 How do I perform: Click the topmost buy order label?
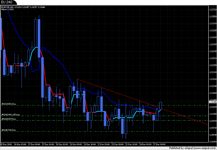coord(9,104)
